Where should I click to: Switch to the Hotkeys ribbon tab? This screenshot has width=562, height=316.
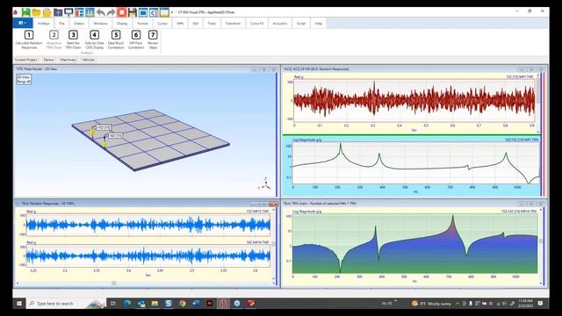pyautogui.click(x=44, y=24)
